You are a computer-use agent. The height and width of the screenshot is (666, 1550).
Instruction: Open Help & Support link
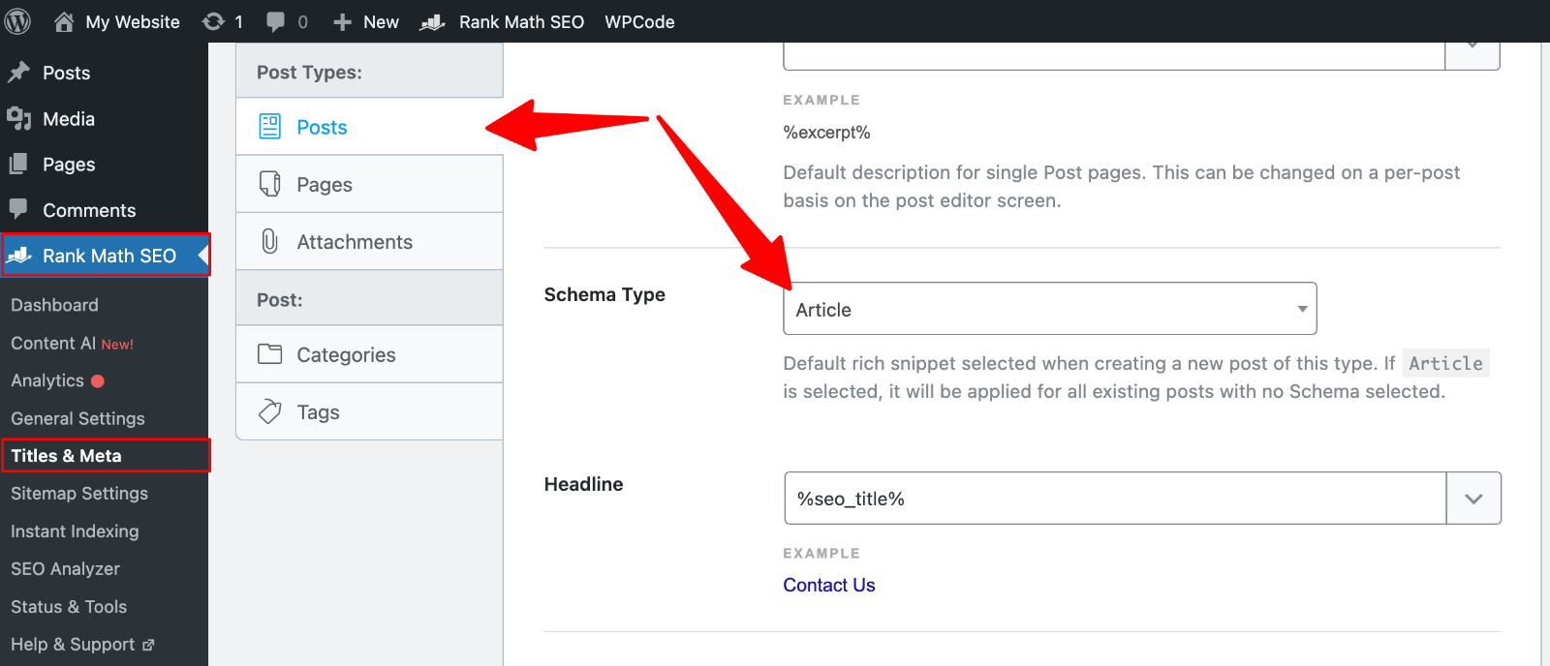pyautogui.click(x=73, y=645)
